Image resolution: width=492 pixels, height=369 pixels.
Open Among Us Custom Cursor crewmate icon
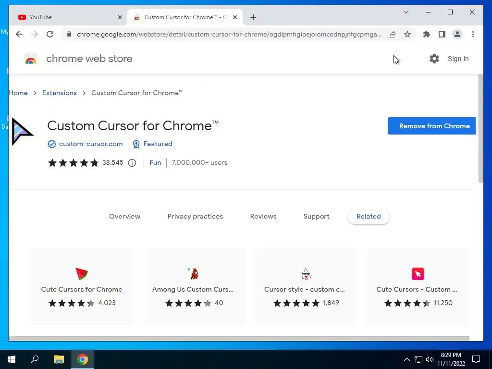194,273
